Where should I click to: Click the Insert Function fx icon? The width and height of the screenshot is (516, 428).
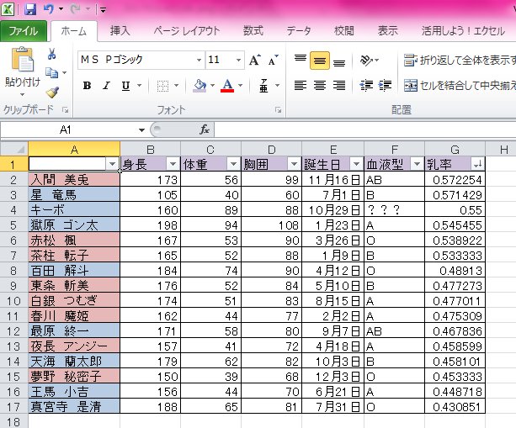point(205,129)
